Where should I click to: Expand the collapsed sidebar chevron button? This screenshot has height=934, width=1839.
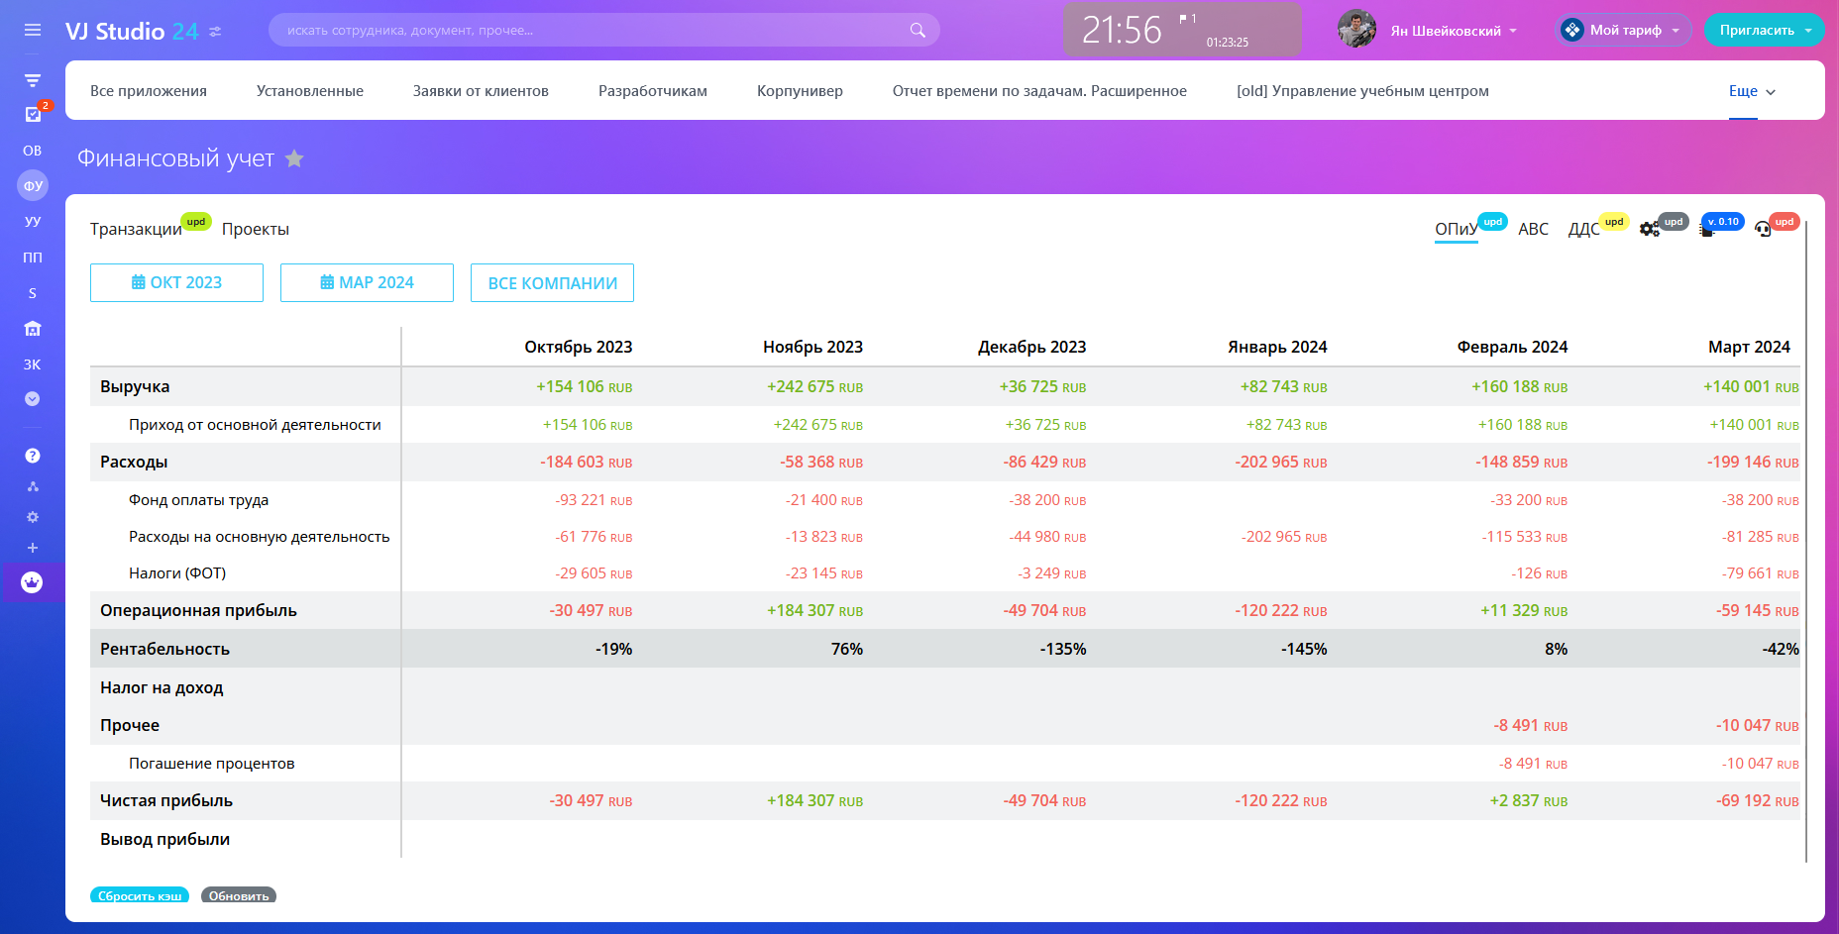[33, 399]
